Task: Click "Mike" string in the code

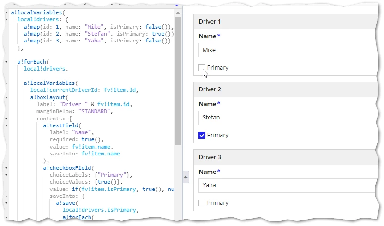Action: click(94, 27)
